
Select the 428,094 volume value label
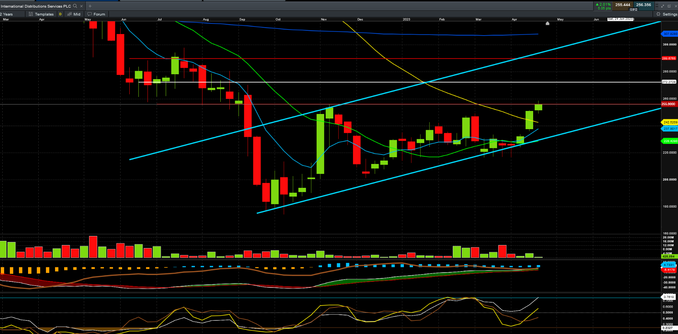[x=669, y=256]
